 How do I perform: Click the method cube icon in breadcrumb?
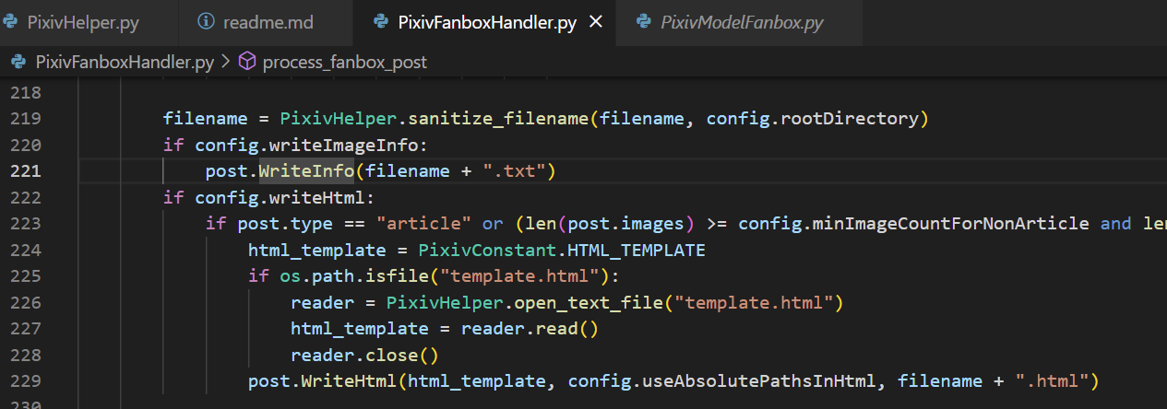[247, 62]
